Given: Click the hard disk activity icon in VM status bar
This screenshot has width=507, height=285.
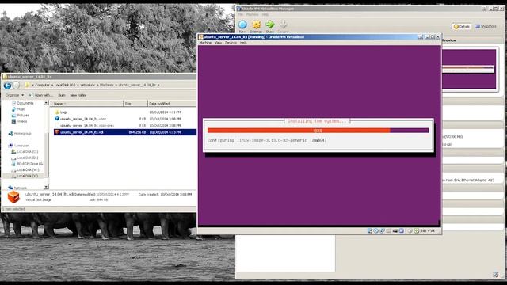Looking at the screenshot, I should pos(370,230).
